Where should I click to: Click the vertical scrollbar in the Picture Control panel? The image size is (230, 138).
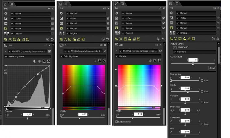pyautogui.click(x=219, y=55)
